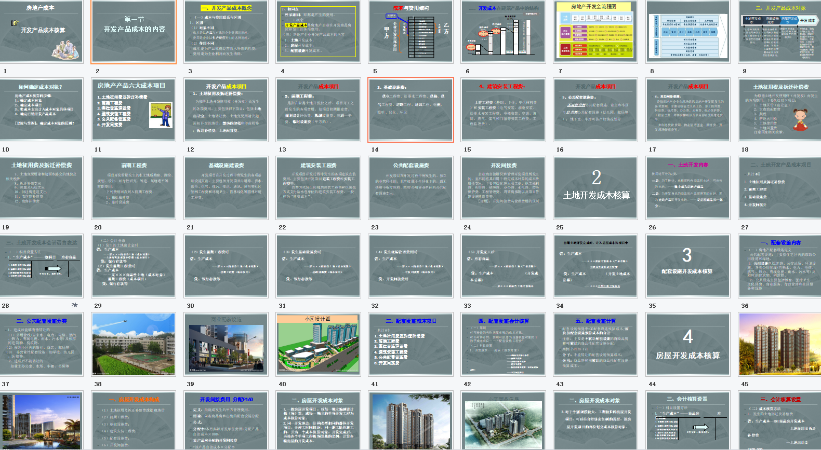This screenshot has height=450, width=821.
Task: Select slide 37 二、公共配套设施分类
Action: pos(41,344)
